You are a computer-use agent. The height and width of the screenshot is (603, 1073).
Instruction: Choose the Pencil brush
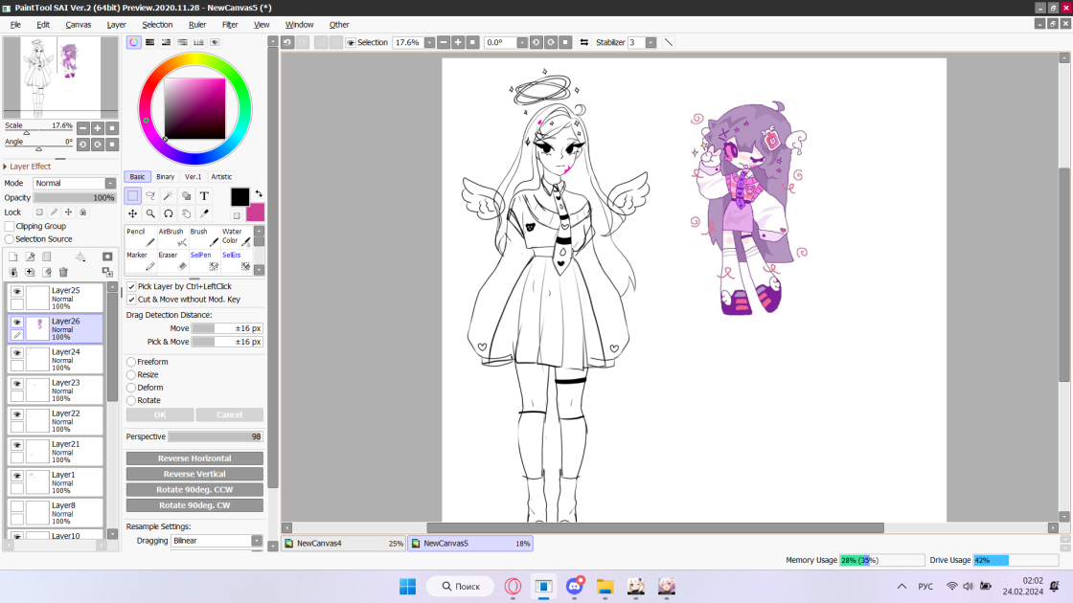[141, 236]
